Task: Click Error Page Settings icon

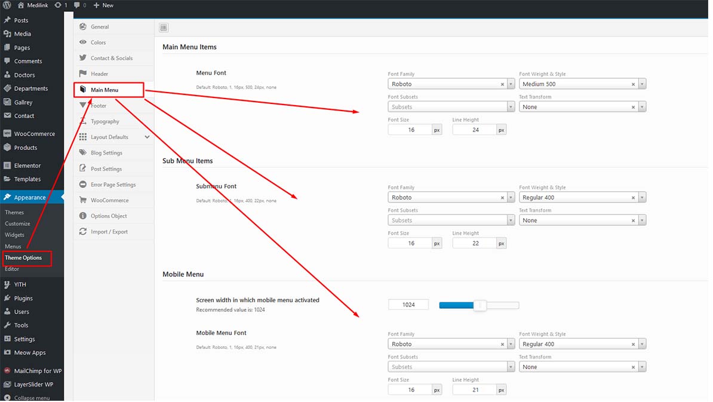Action: pos(83,184)
